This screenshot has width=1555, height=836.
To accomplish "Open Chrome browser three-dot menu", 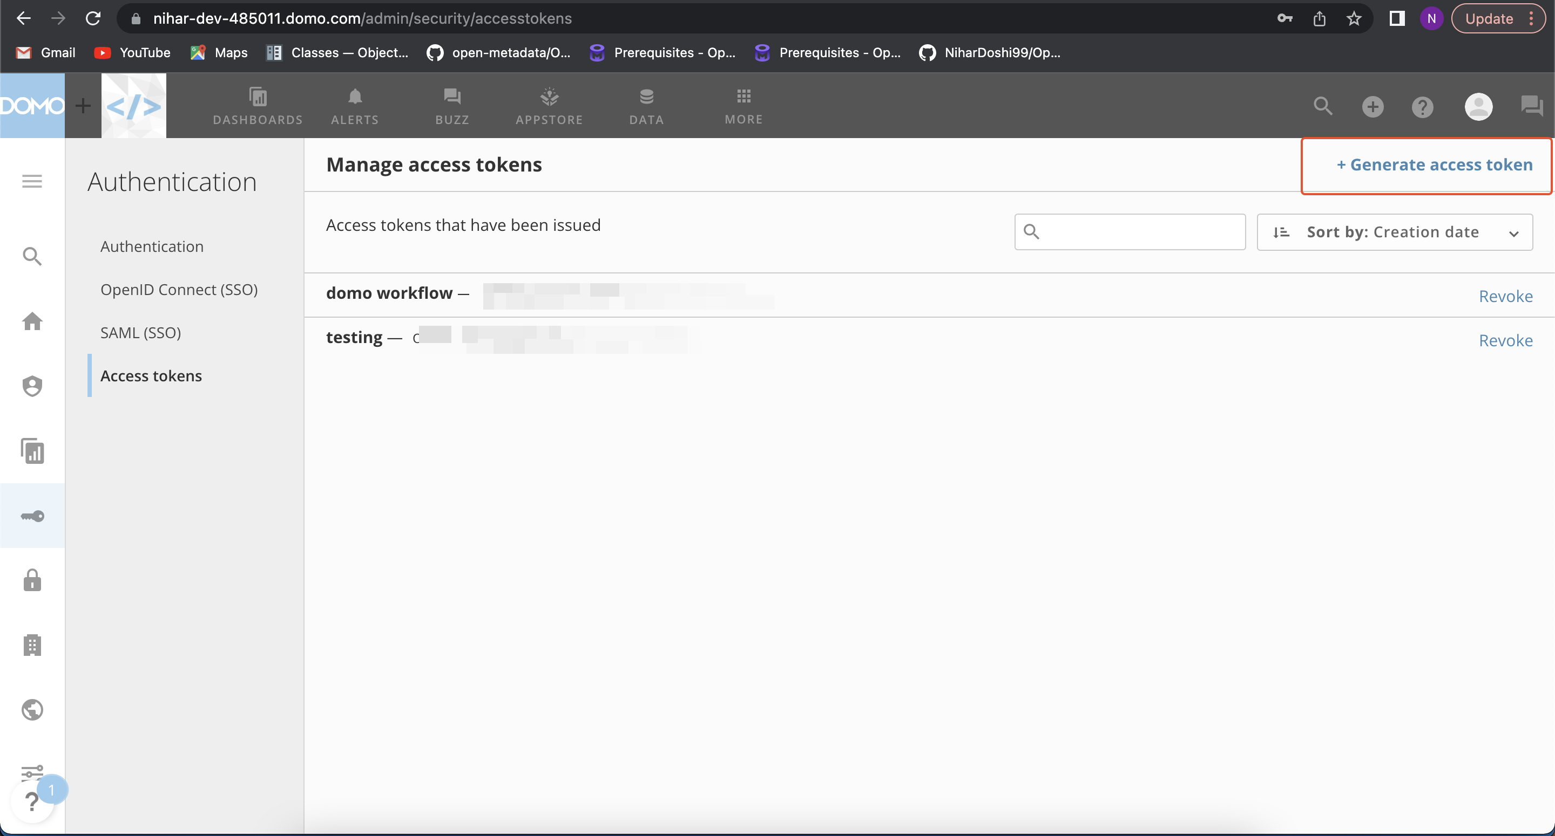I will [x=1531, y=18].
